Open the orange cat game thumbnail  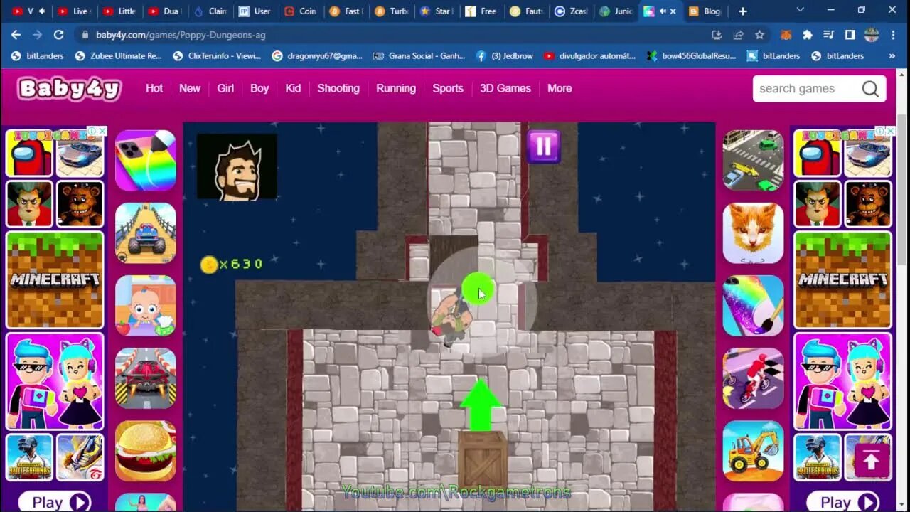754,233
